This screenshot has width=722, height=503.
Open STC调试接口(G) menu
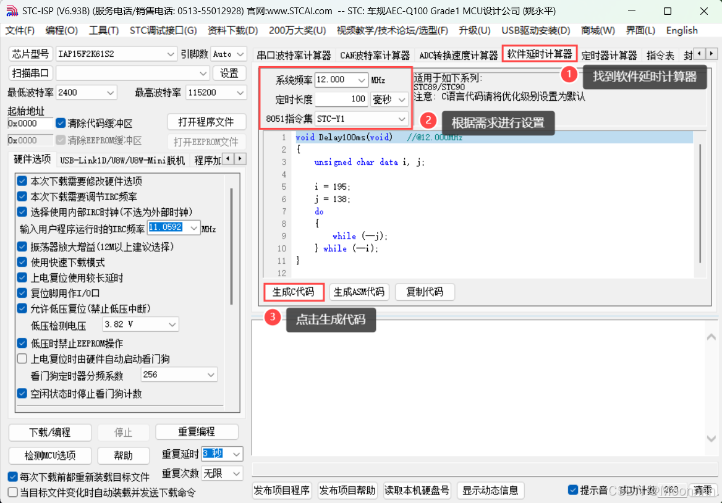click(x=163, y=31)
